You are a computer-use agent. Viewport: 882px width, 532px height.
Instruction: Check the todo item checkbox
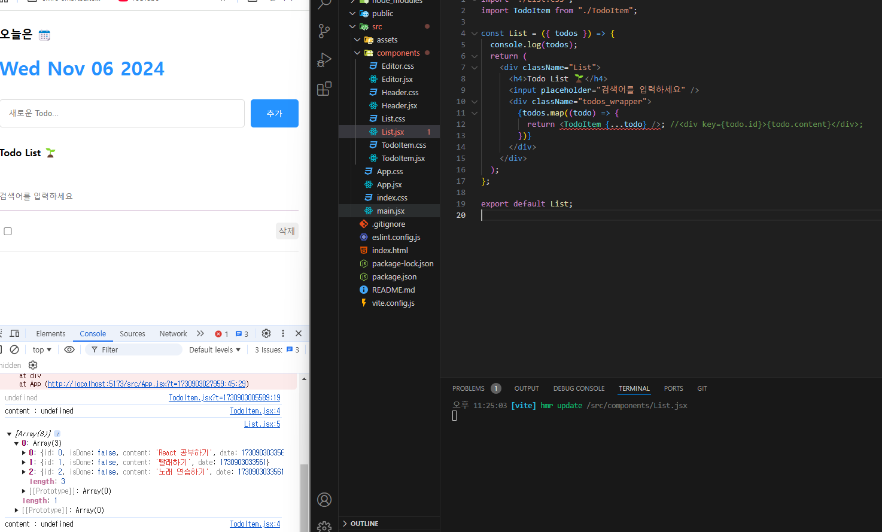[x=8, y=231]
